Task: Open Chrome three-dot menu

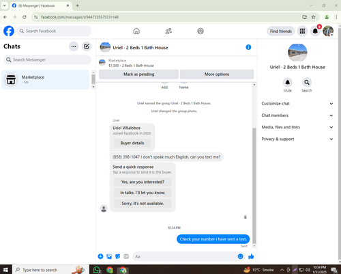Action: [x=336, y=17]
